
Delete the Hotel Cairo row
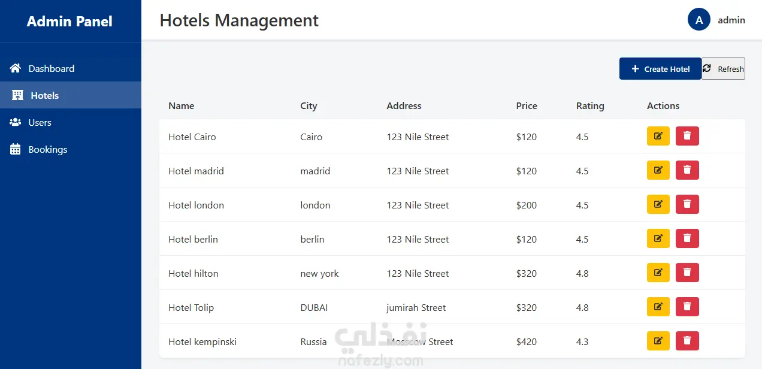tap(687, 136)
